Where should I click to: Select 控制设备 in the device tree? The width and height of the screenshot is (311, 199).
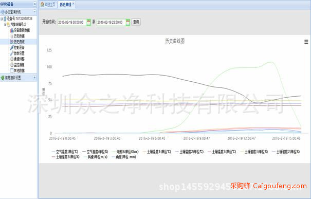(x=17, y=47)
